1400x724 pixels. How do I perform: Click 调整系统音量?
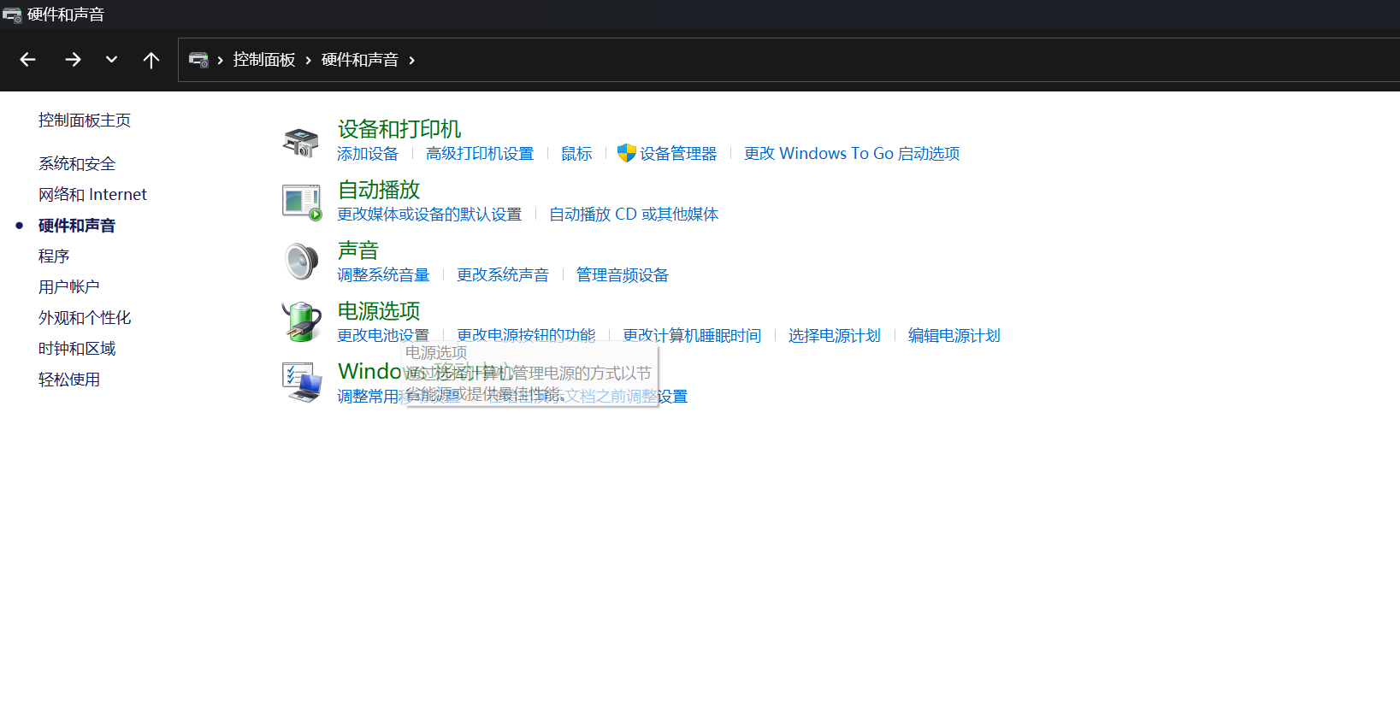[x=383, y=275]
